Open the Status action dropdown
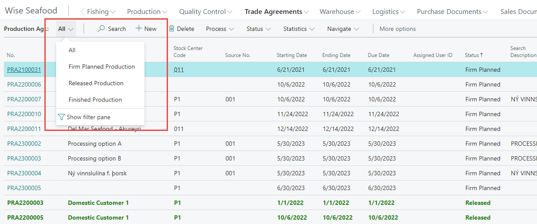Screen dimensions: 537x224 point(258,29)
